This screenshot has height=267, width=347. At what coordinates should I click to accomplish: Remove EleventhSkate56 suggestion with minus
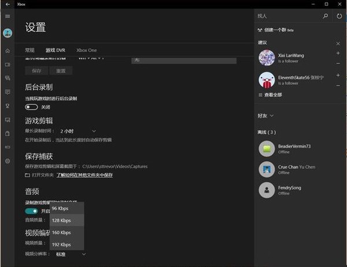(338, 85)
